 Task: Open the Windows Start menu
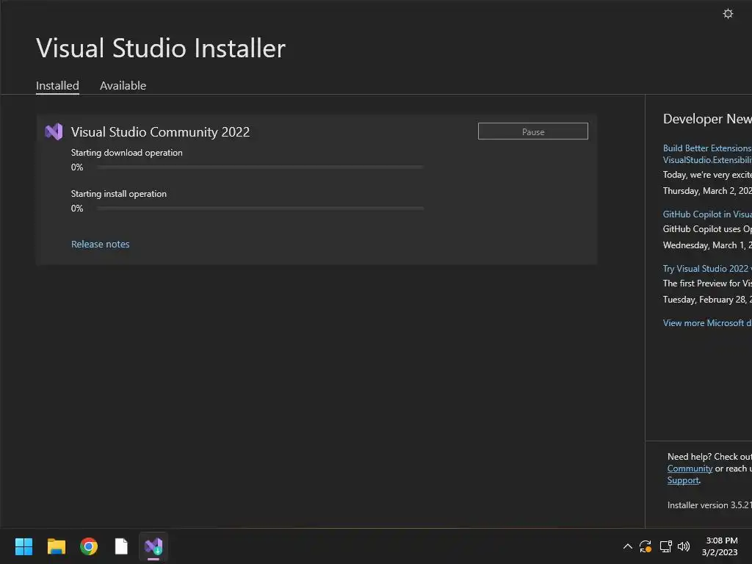pyautogui.click(x=23, y=546)
